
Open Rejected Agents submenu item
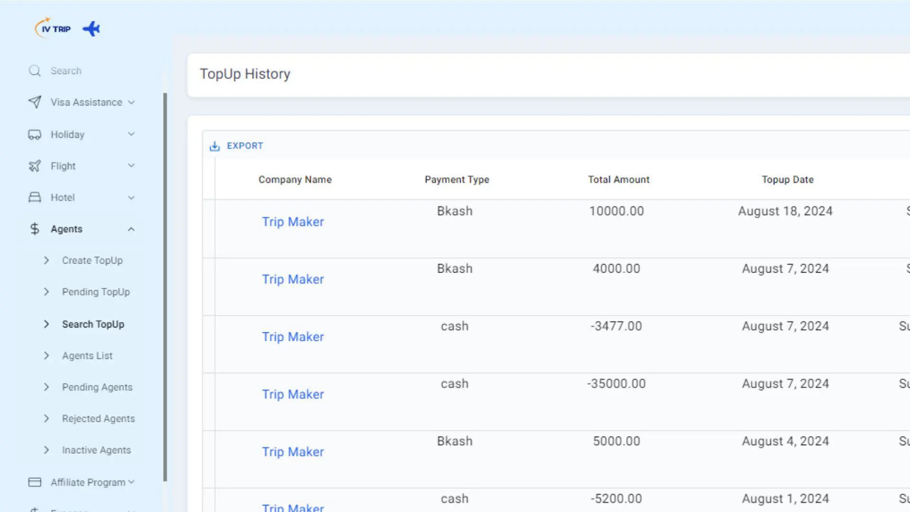99,419
